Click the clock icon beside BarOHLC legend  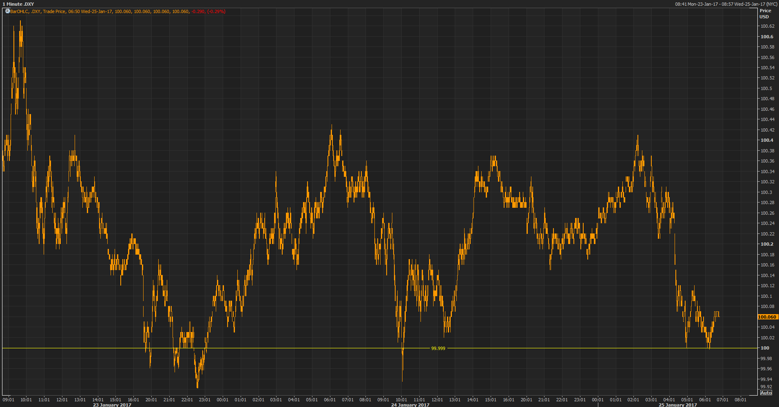click(x=7, y=11)
